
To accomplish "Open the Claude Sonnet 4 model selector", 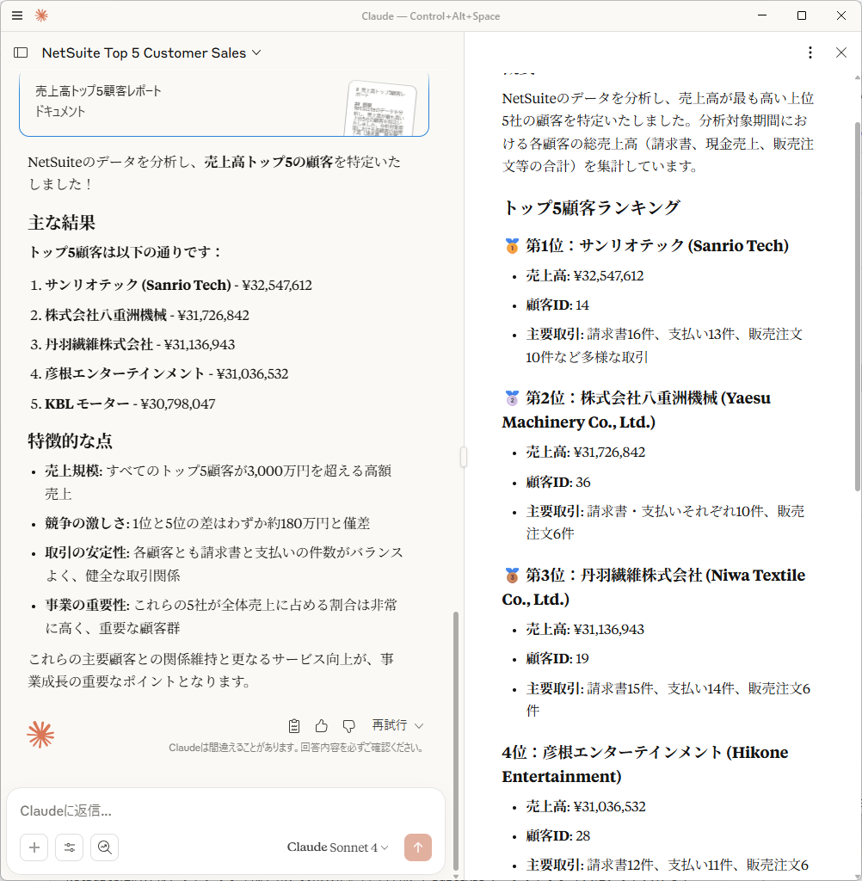I will coord(338,847).
